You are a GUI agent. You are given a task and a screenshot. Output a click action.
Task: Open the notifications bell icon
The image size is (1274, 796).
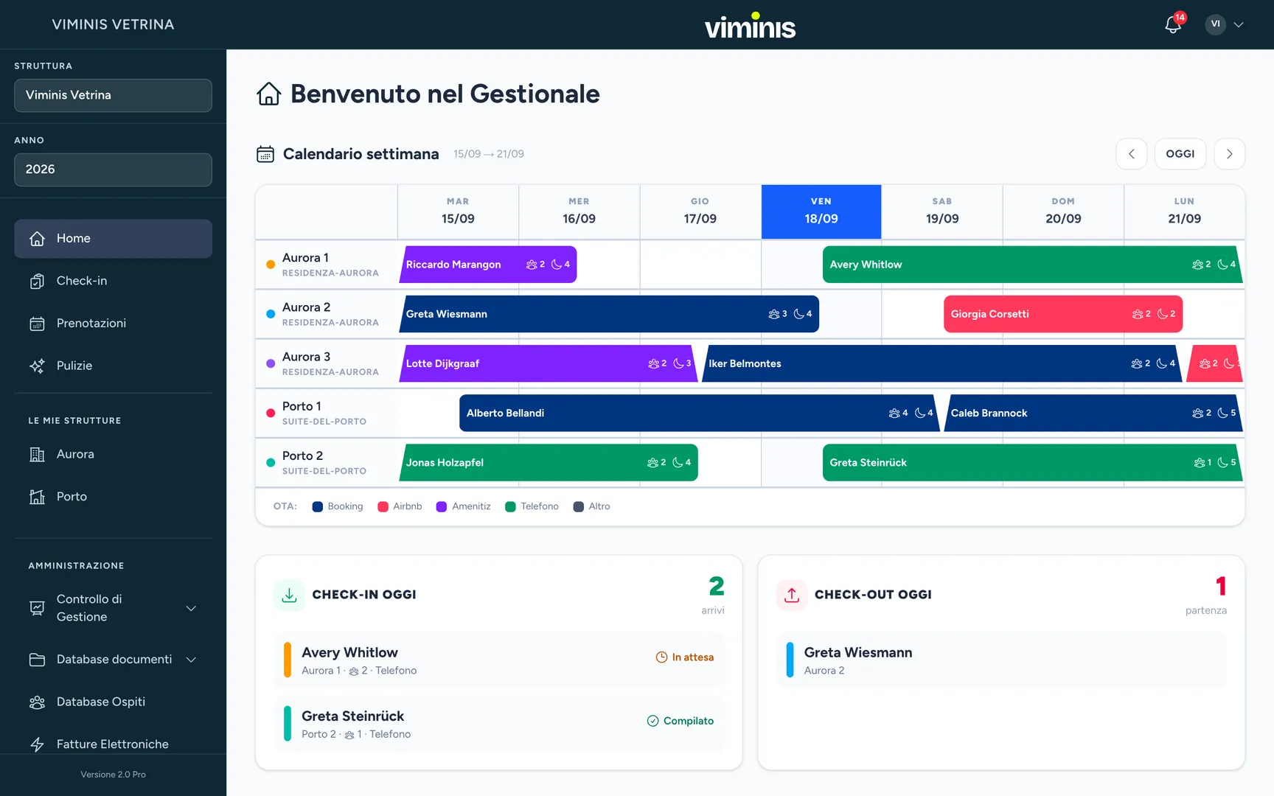coord(1172,25)
